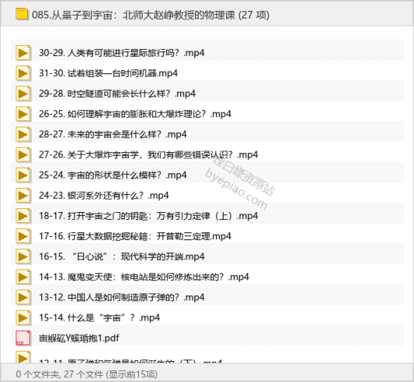Click video icon next to 29-28 时空隧道

tap(23, 94)
